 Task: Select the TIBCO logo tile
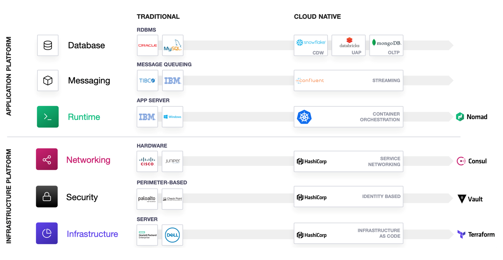point(147,80)
